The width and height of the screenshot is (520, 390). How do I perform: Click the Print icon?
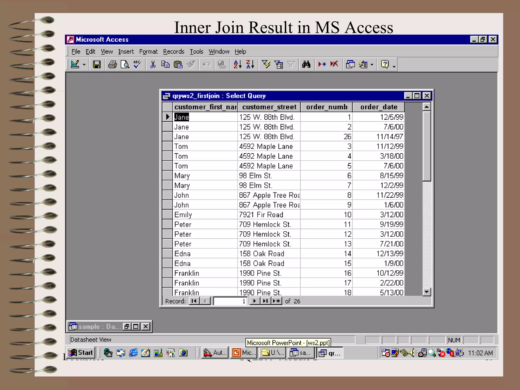pyautogui.click(x=112, y=64)
